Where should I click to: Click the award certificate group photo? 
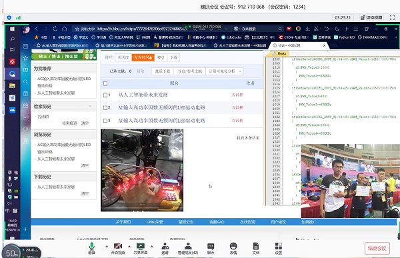click(351, 181)
